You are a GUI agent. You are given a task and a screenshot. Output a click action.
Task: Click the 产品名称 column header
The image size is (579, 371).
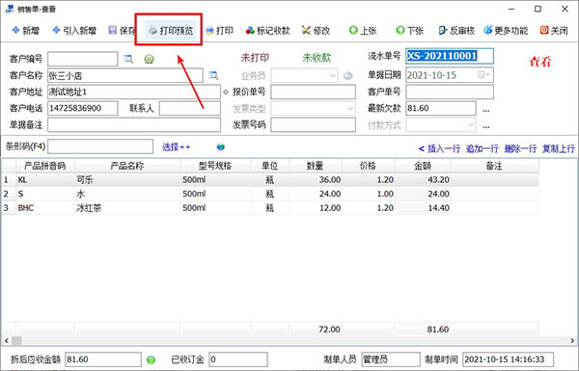(127, 166)
